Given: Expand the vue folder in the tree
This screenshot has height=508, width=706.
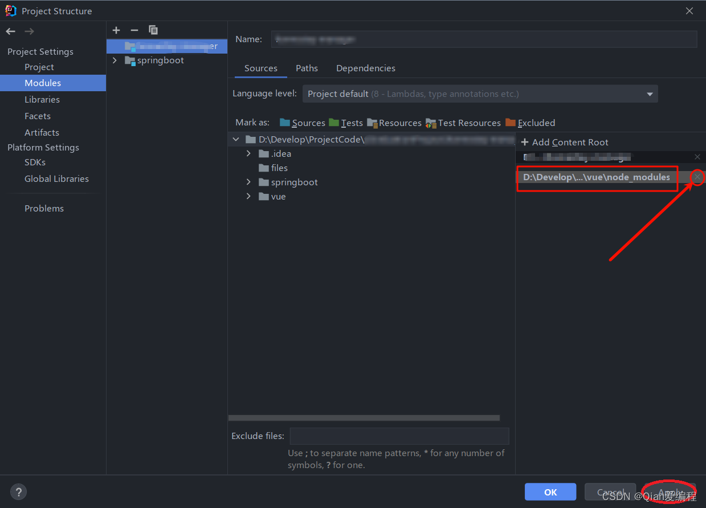Looking at the screenshot, I should (x=248, y=196).
